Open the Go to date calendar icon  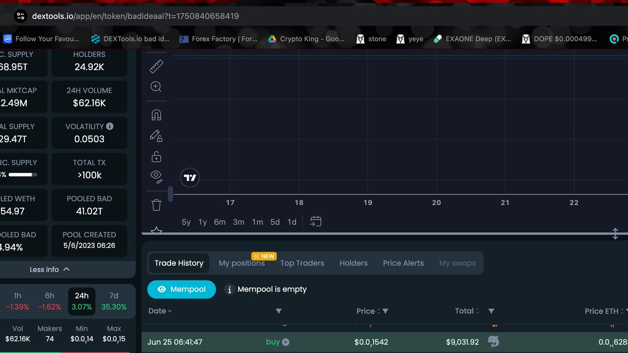pyautogui.click(x=316, y=221)
